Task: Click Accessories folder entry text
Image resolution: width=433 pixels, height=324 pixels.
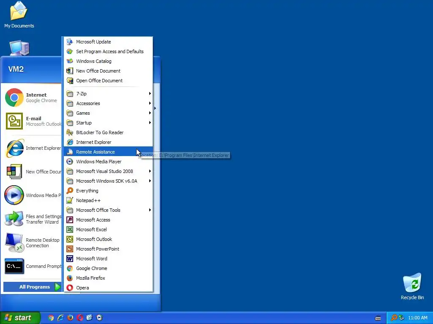Action: (88, 103)
